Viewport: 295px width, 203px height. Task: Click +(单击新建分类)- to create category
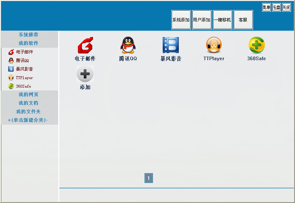point(29,120)
